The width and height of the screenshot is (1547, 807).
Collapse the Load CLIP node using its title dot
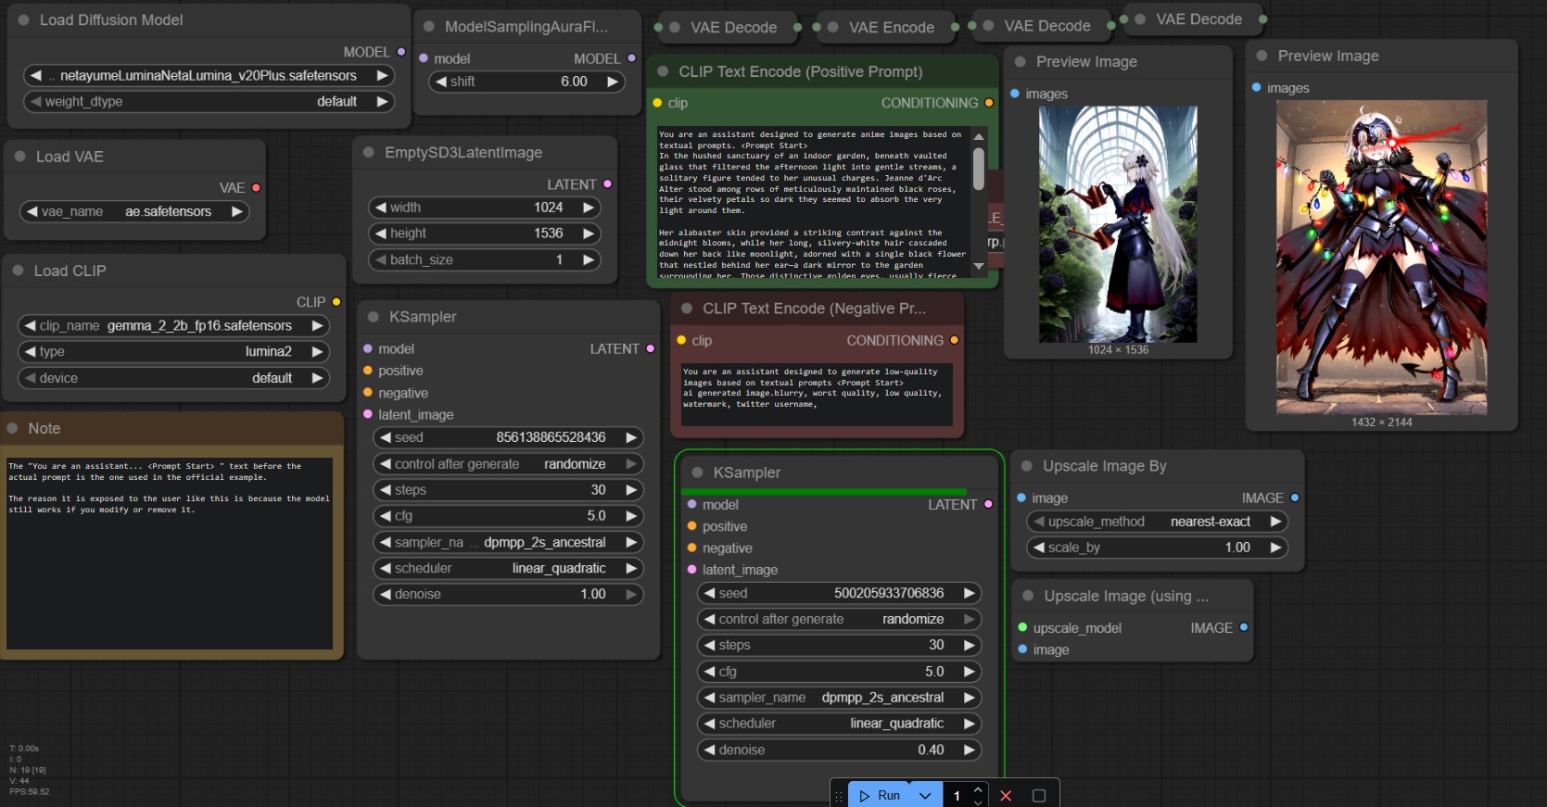point(18,271)
